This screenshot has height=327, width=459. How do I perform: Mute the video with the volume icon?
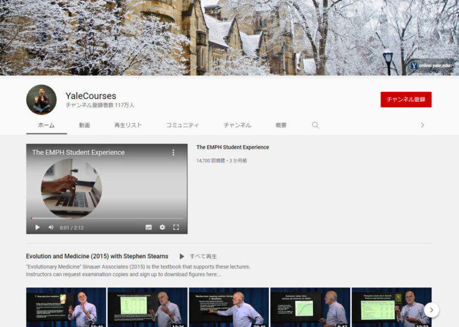tap(51, 228)
